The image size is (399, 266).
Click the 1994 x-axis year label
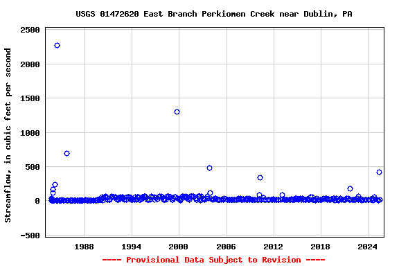131,247
